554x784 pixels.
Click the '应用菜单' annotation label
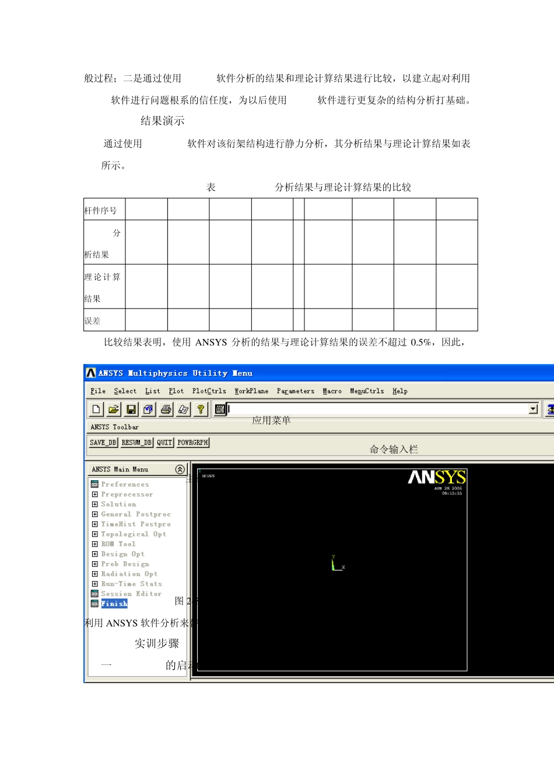tap(271, 420)
